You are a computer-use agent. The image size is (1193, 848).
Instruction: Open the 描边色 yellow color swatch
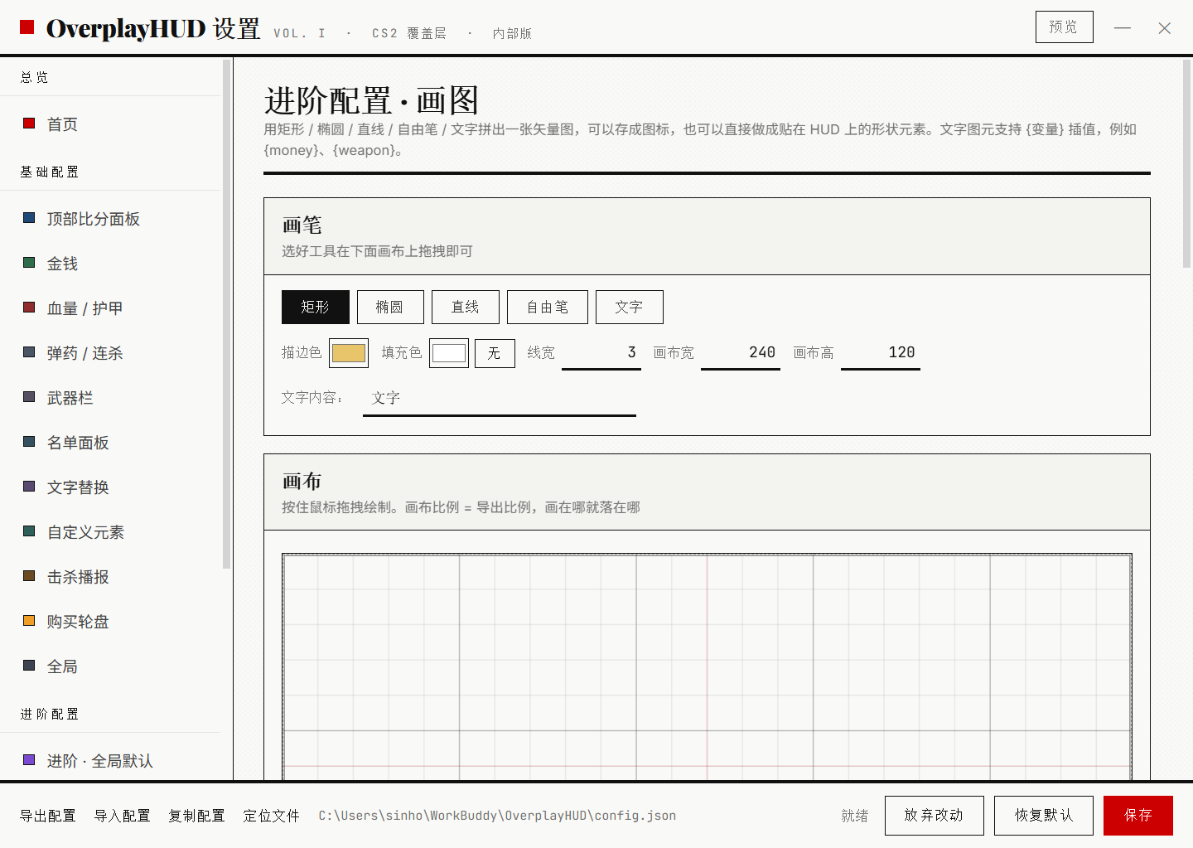349,353
